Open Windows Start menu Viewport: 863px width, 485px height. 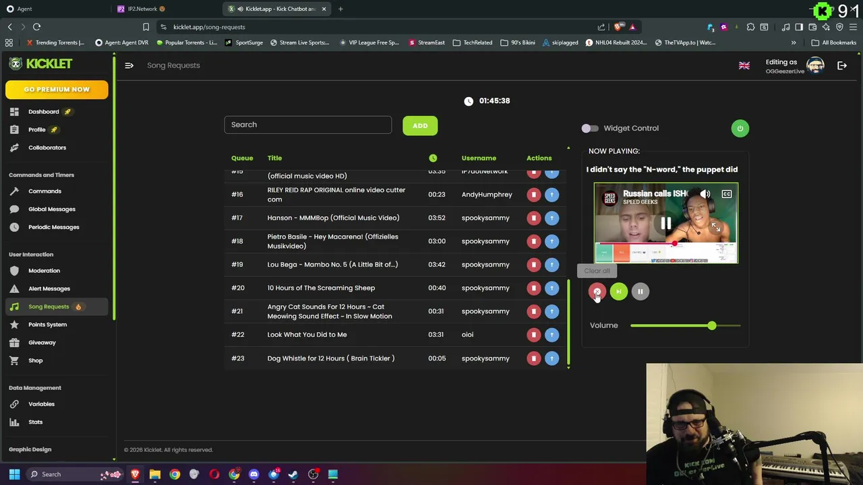(x=14, y=474)
